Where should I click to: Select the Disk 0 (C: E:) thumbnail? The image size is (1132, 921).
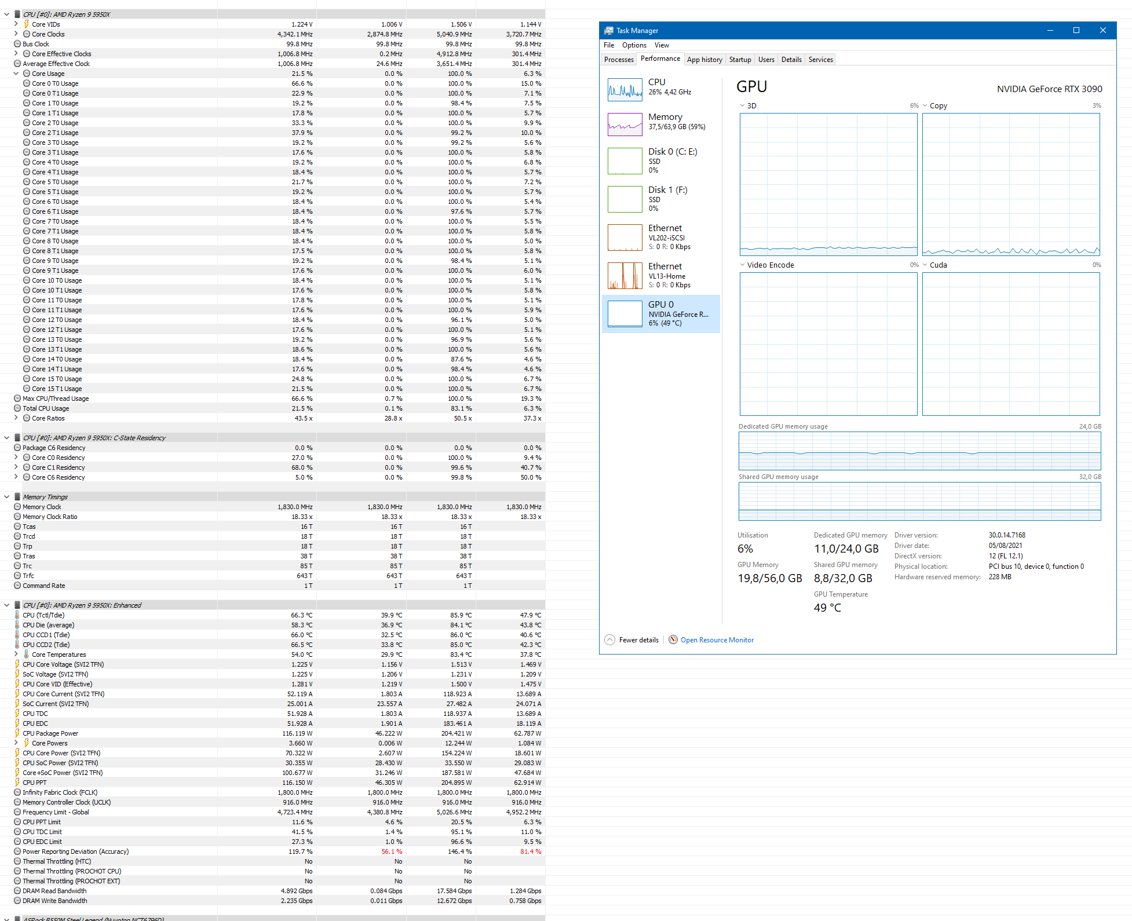[625, 161]
